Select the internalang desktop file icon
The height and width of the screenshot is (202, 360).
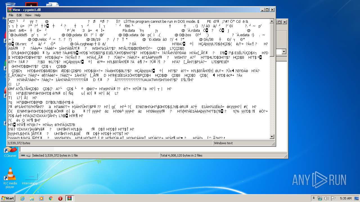[x=31, y=178]
